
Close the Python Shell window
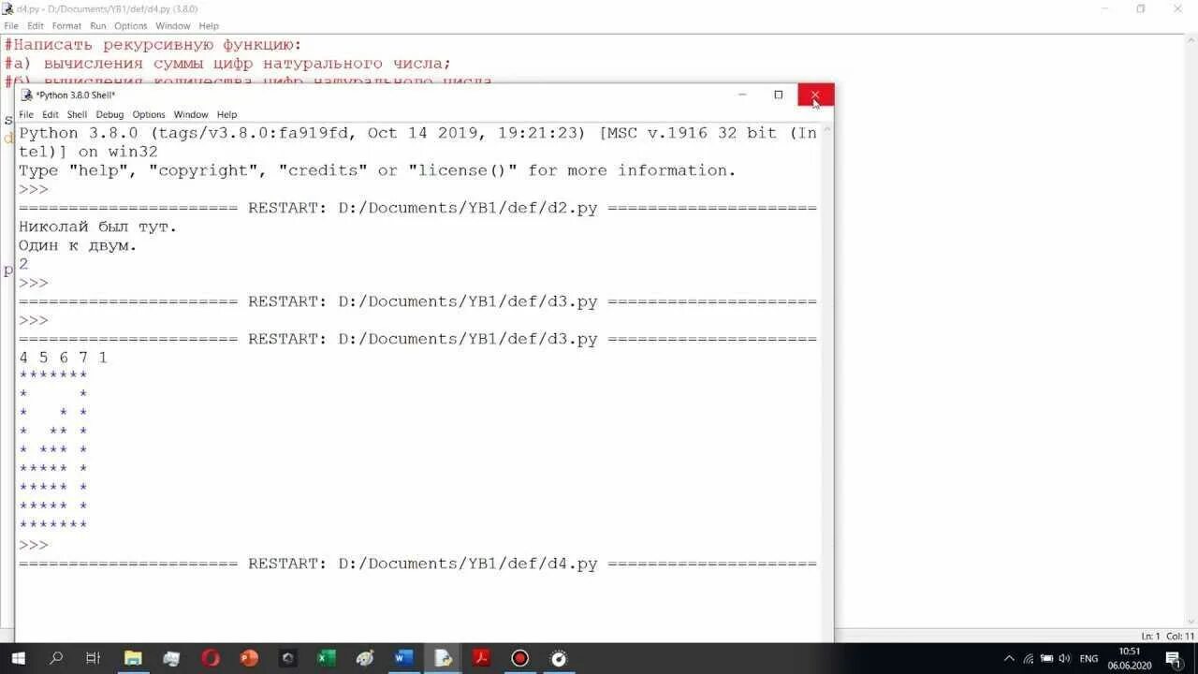(815, 95)
